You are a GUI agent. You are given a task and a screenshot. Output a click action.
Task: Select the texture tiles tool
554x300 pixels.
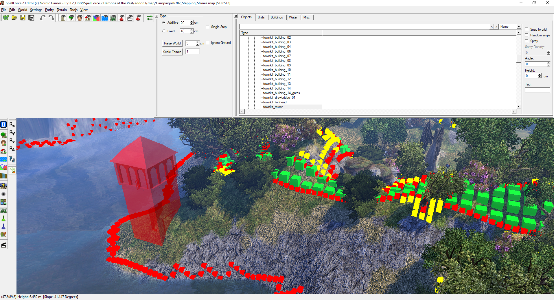[3, 202]
